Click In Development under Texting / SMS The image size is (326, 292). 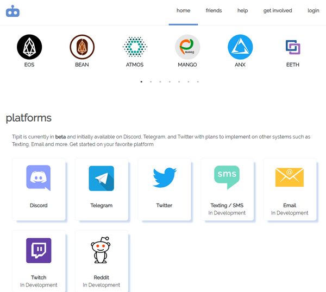pyautogui.click(x=227, y=213)
